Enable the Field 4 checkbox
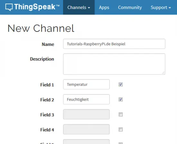177x144 pixels. tap(121, 130)
